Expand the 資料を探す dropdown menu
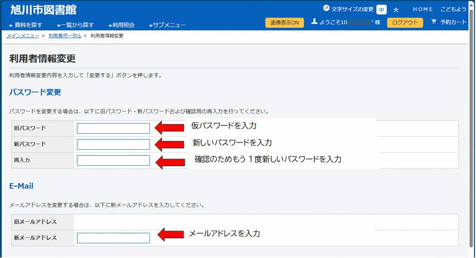 (26, 25)
